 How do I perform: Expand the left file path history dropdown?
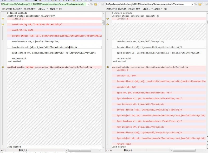pos(88,4)
